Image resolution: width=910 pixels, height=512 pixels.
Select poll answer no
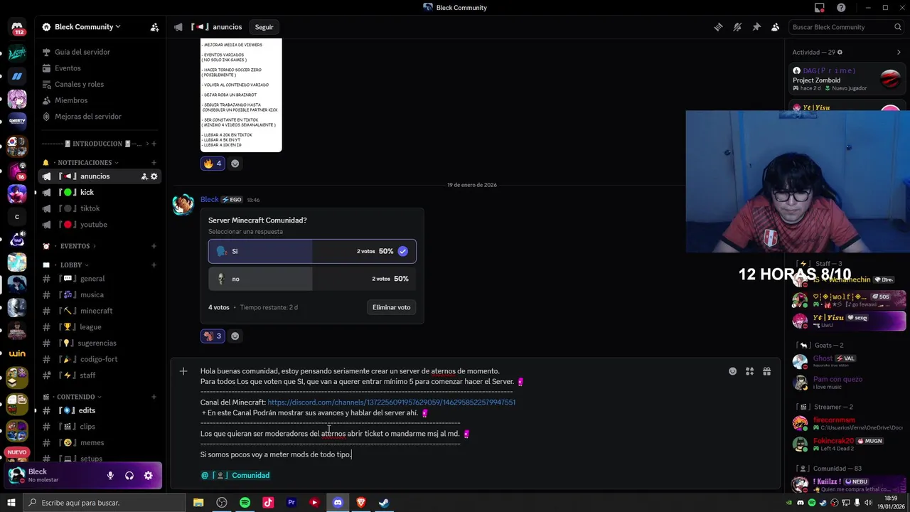click(x=312, y=279)
